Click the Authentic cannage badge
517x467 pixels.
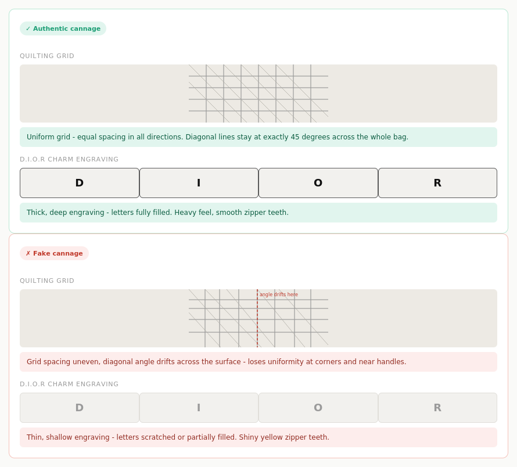click(x=63, y=28)
